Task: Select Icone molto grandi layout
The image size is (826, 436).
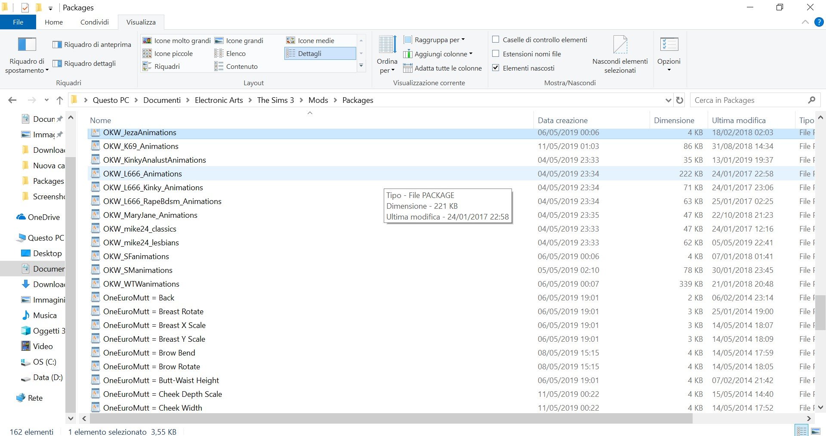Action: tap(176, 40)
